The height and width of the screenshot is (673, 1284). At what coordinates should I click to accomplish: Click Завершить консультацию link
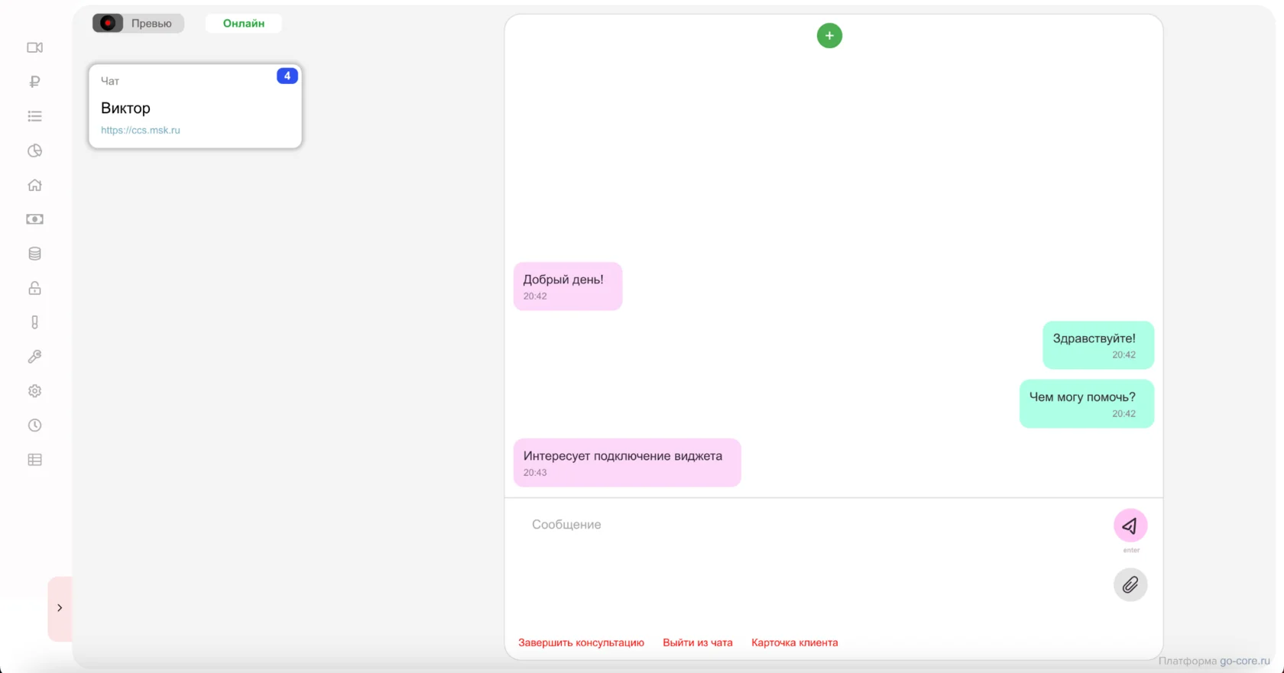[581, 643]
